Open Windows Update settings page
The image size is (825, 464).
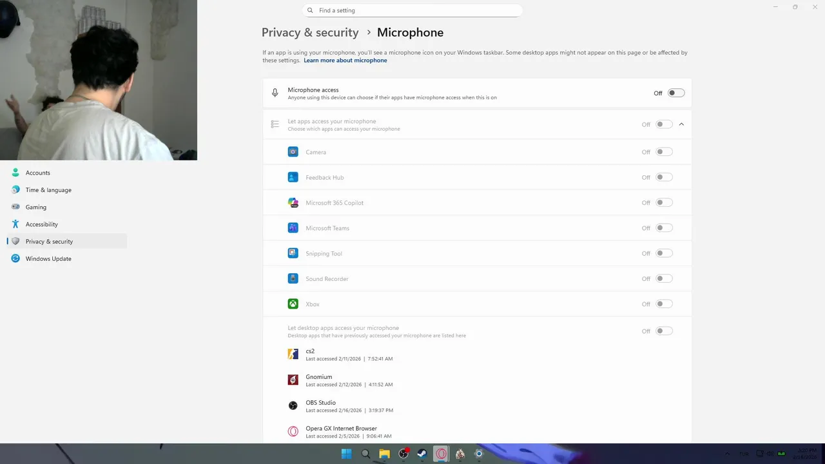point(67,258)
